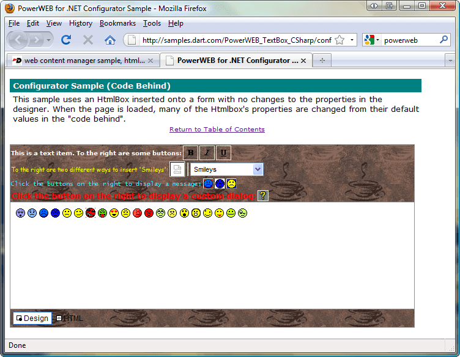Open the Tools menu
460x357 pixels.
tap(152, 23)
